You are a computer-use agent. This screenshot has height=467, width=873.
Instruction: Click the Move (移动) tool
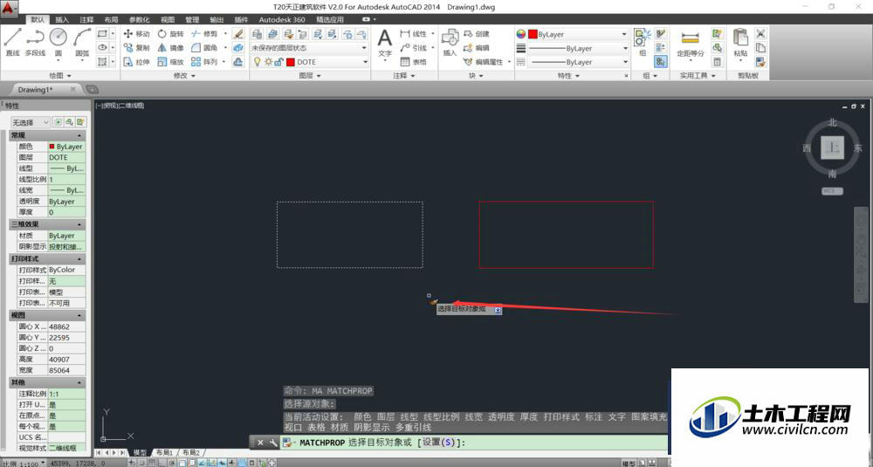(x=137, y=34)
